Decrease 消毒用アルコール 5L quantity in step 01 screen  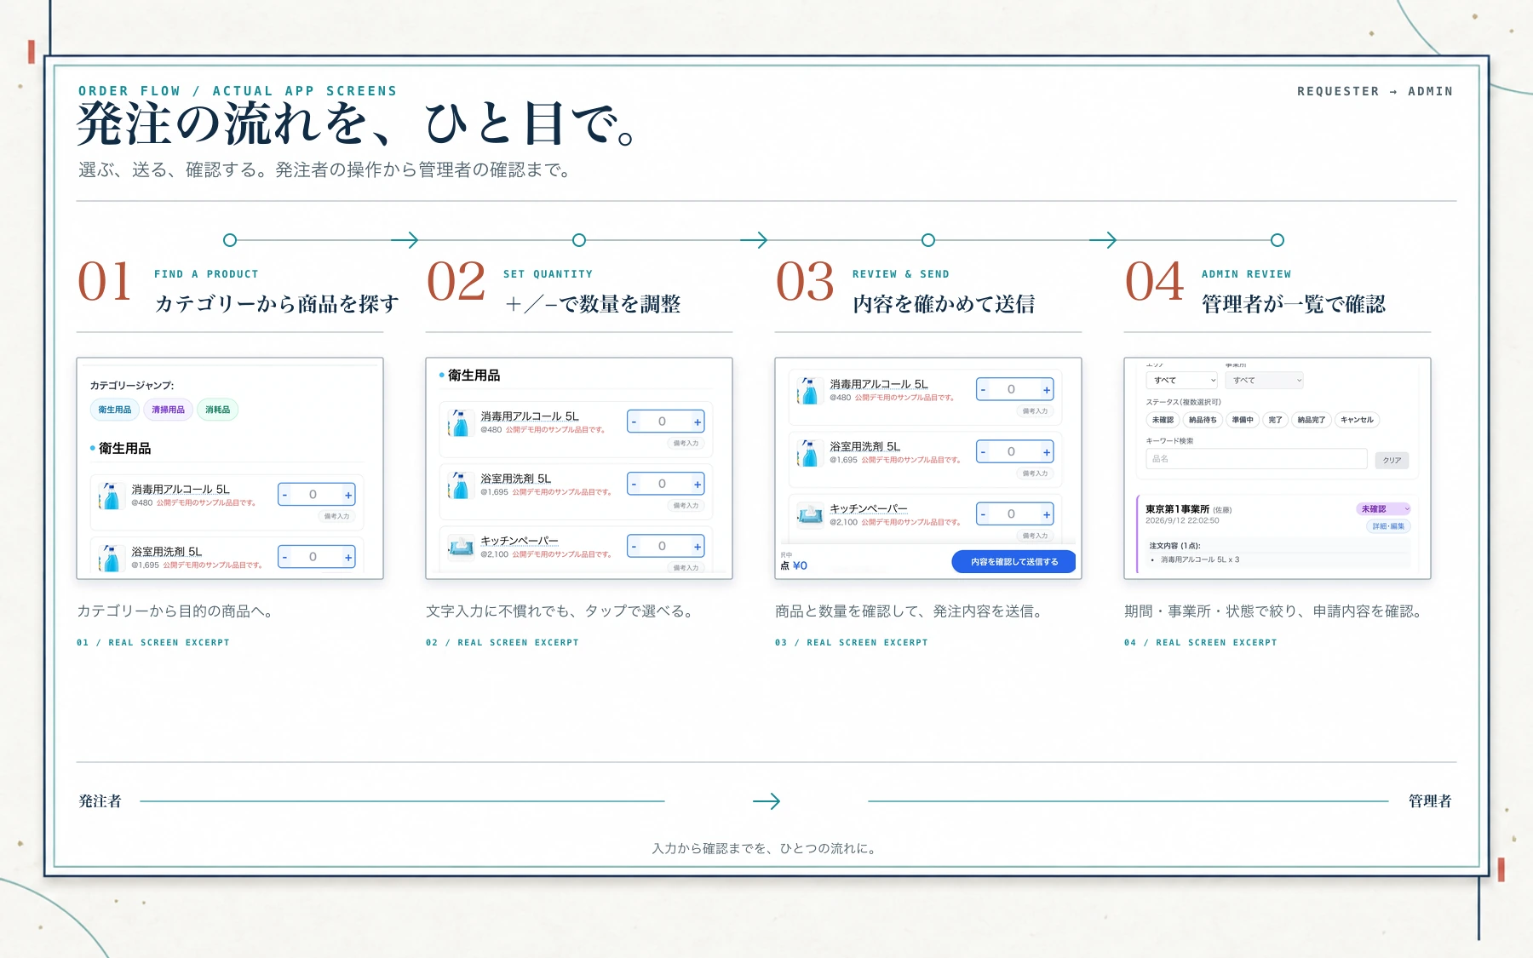point(285,495)
